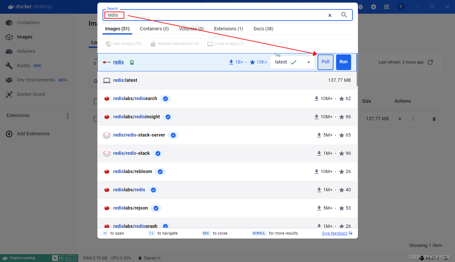Filter by Hub images (50)

click(x=123, y=44)
